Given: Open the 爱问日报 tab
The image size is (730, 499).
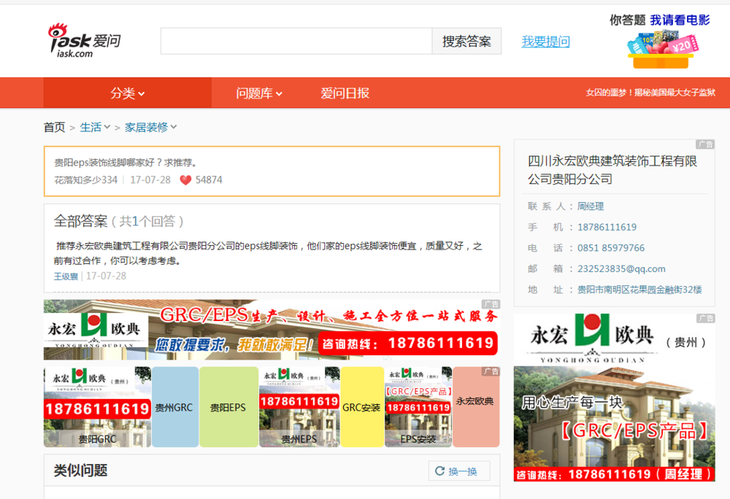Looking at the screenshot, I should click(345, 93).
